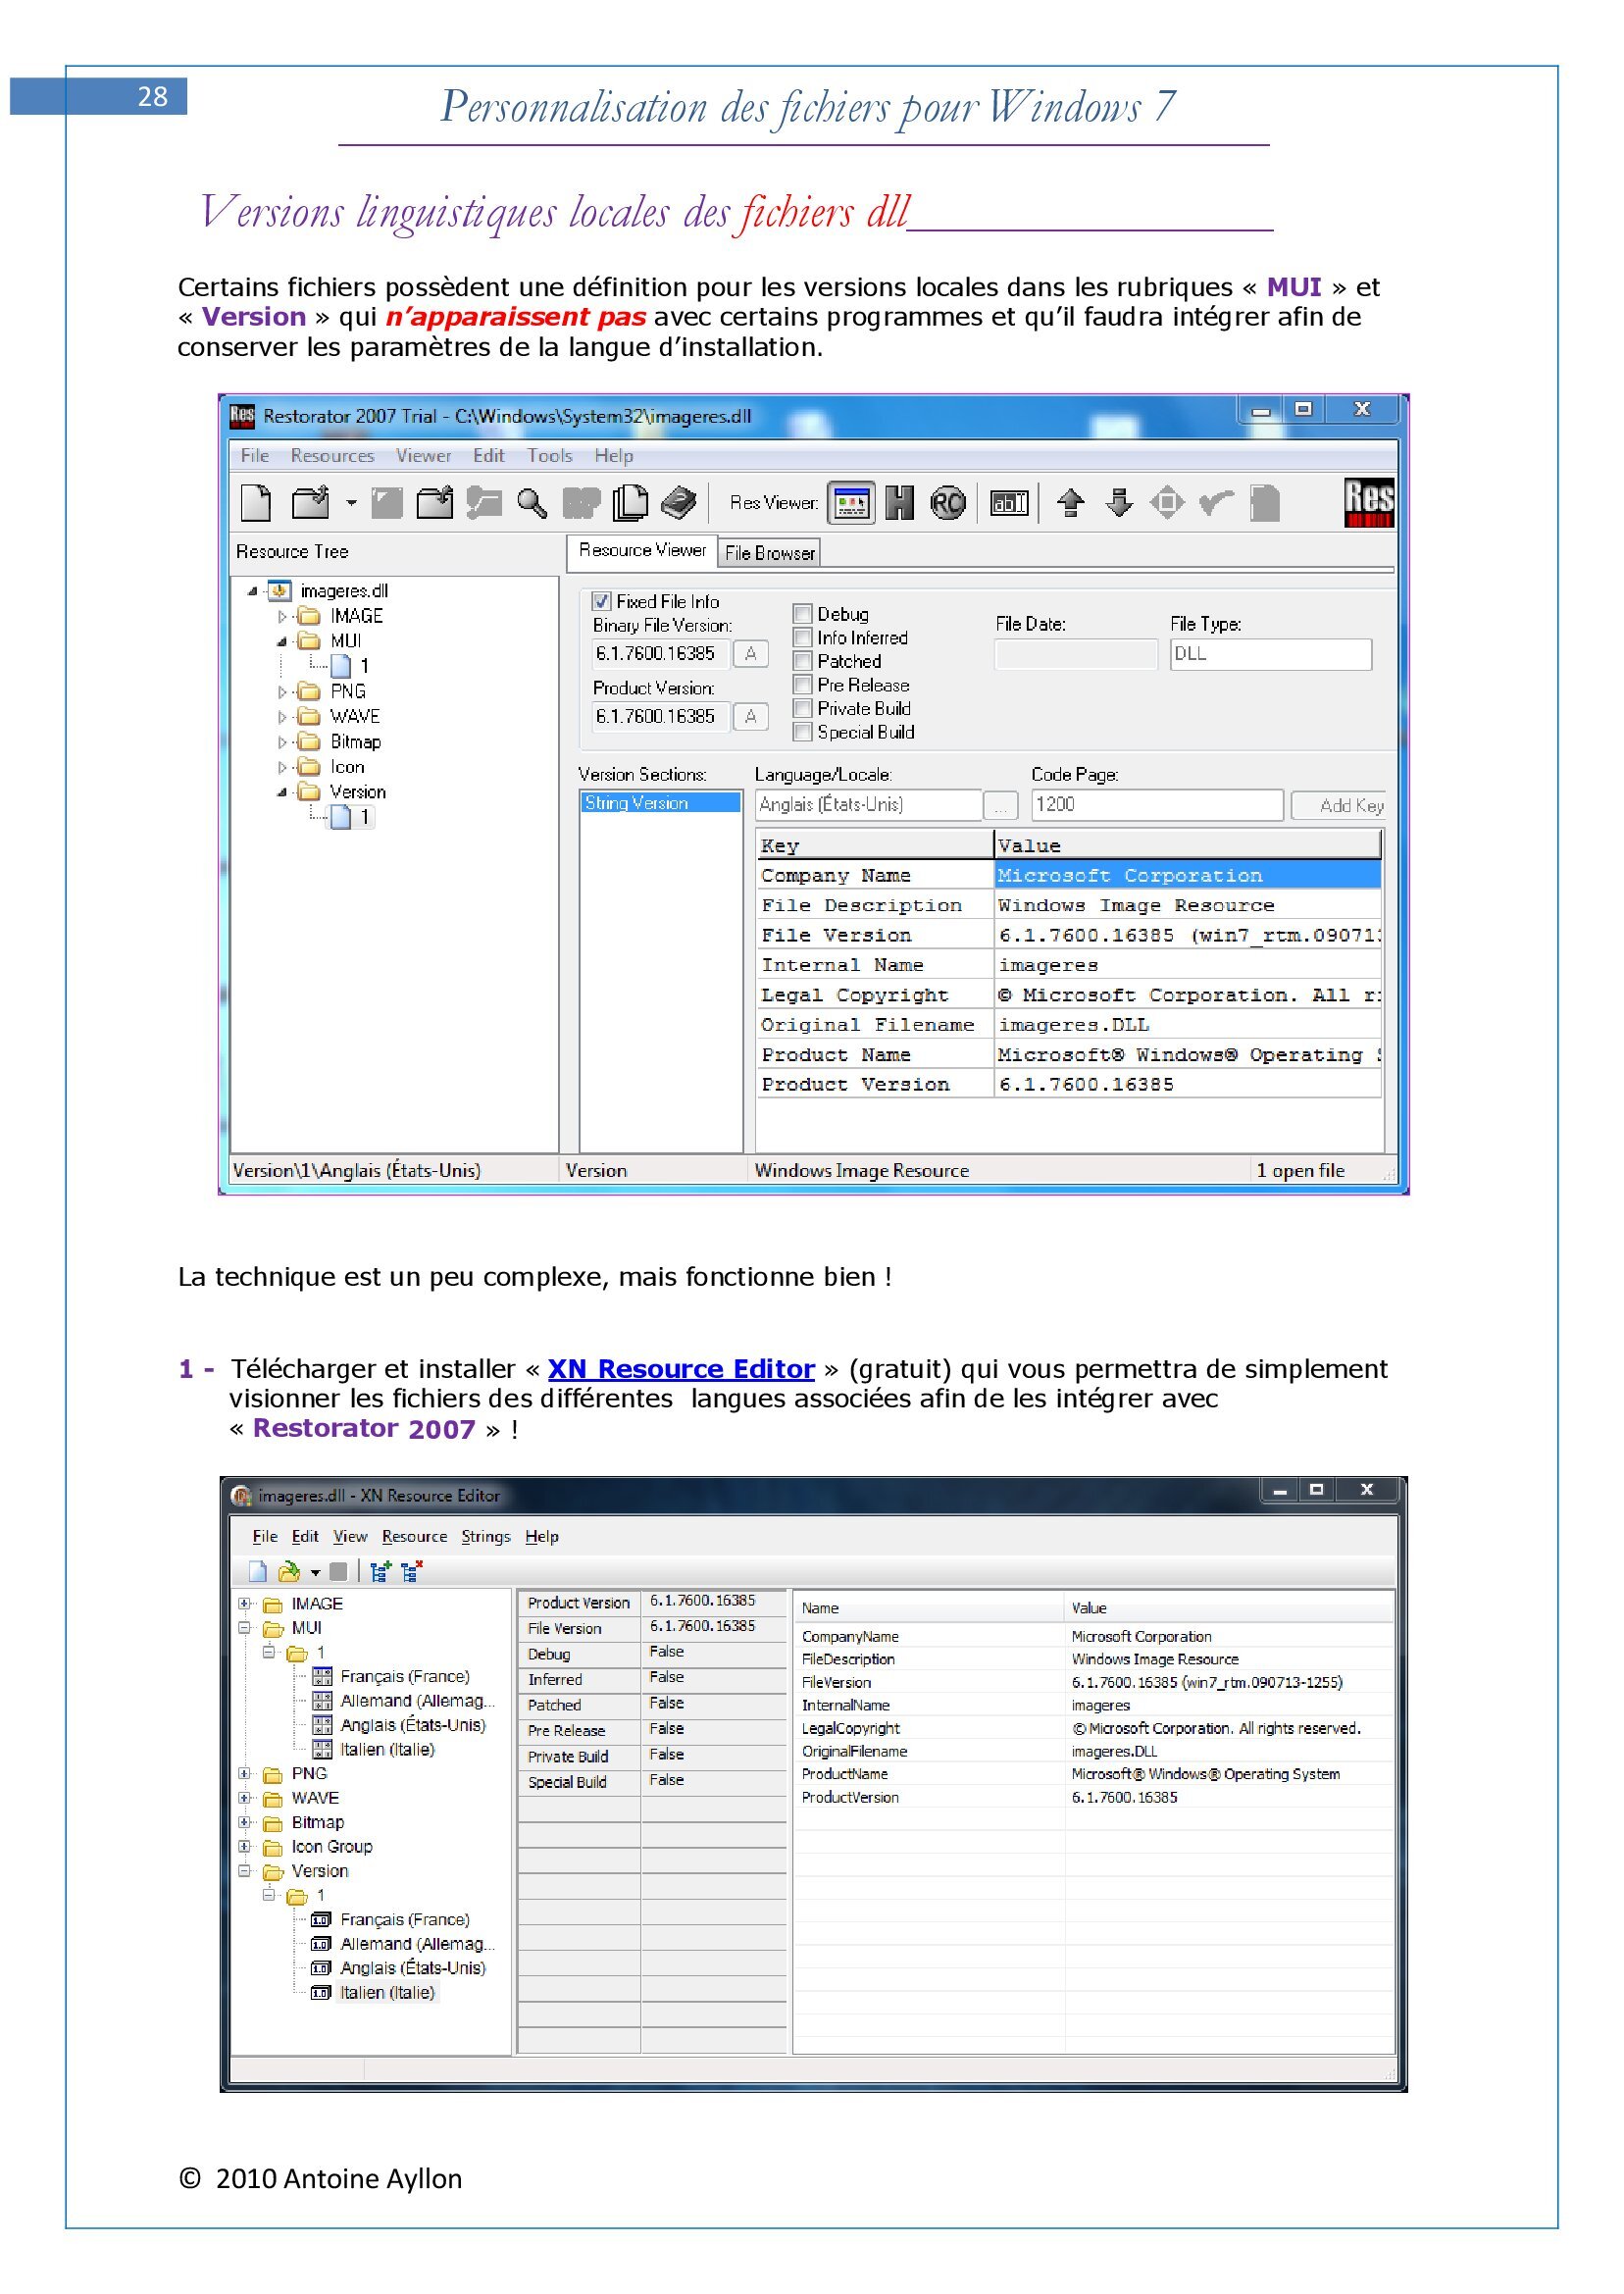This screenshot has width=1624, height=2294.
Task: Click the A button beside Product Version
Action: tap(750, 716)
